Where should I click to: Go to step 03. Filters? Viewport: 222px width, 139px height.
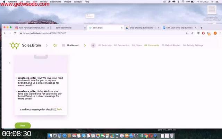(137, 46)
